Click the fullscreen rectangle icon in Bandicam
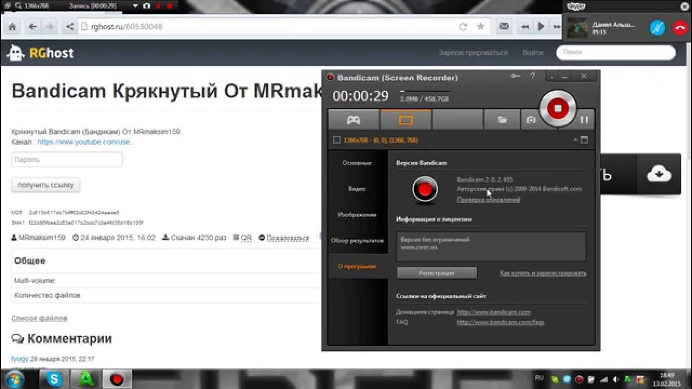Screen dimensions: 692x389 coord(584,140)
